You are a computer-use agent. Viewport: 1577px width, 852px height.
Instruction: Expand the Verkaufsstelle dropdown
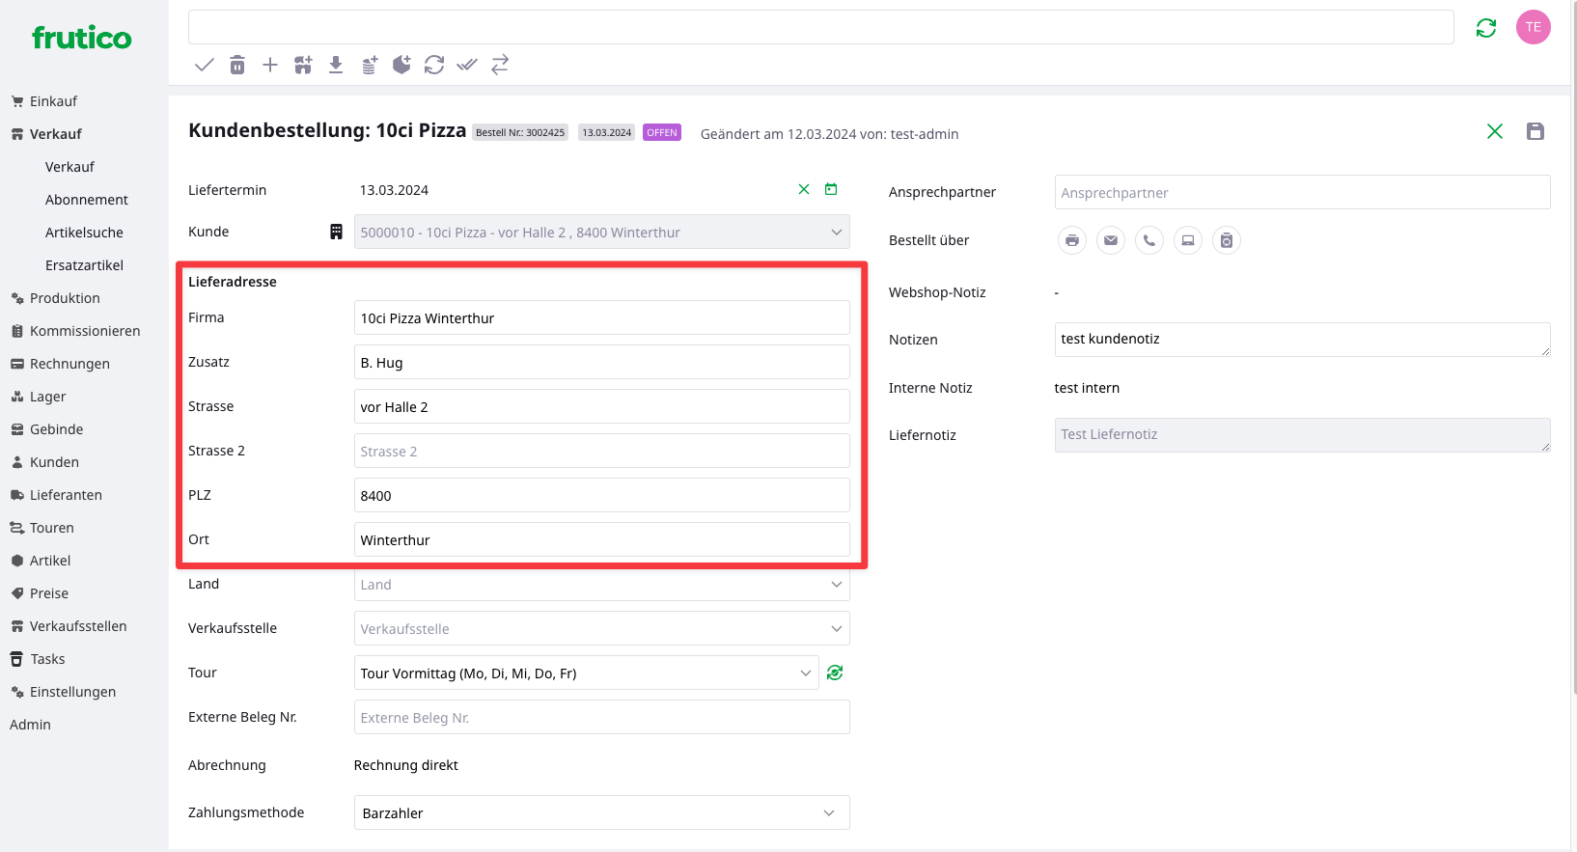coord(601,629)
